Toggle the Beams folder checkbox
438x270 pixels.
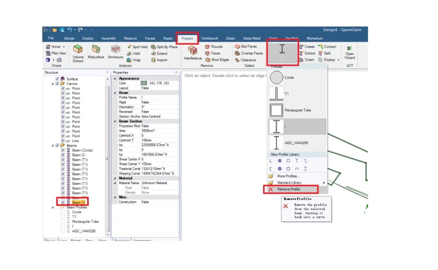click(x=57, y=145)
